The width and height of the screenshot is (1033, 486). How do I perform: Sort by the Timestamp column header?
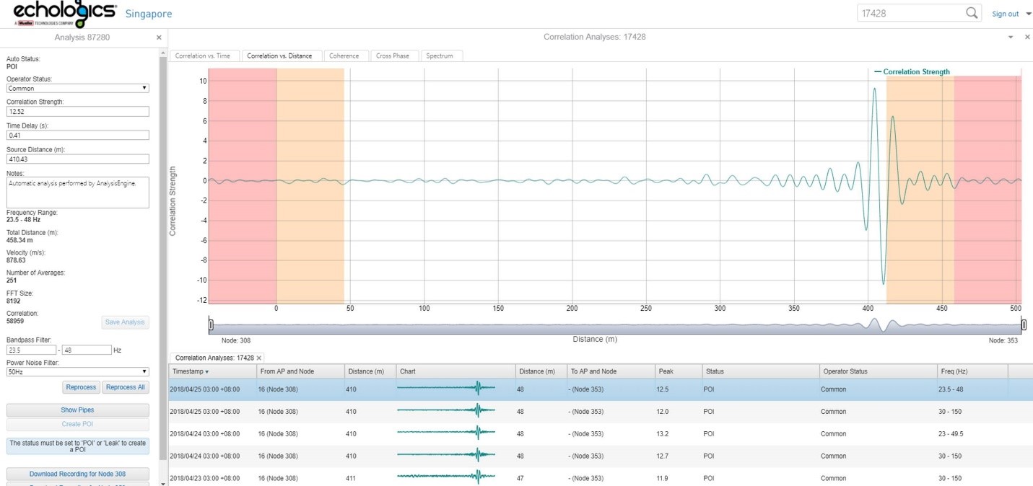pyautogui.click(x=213, y=371)
